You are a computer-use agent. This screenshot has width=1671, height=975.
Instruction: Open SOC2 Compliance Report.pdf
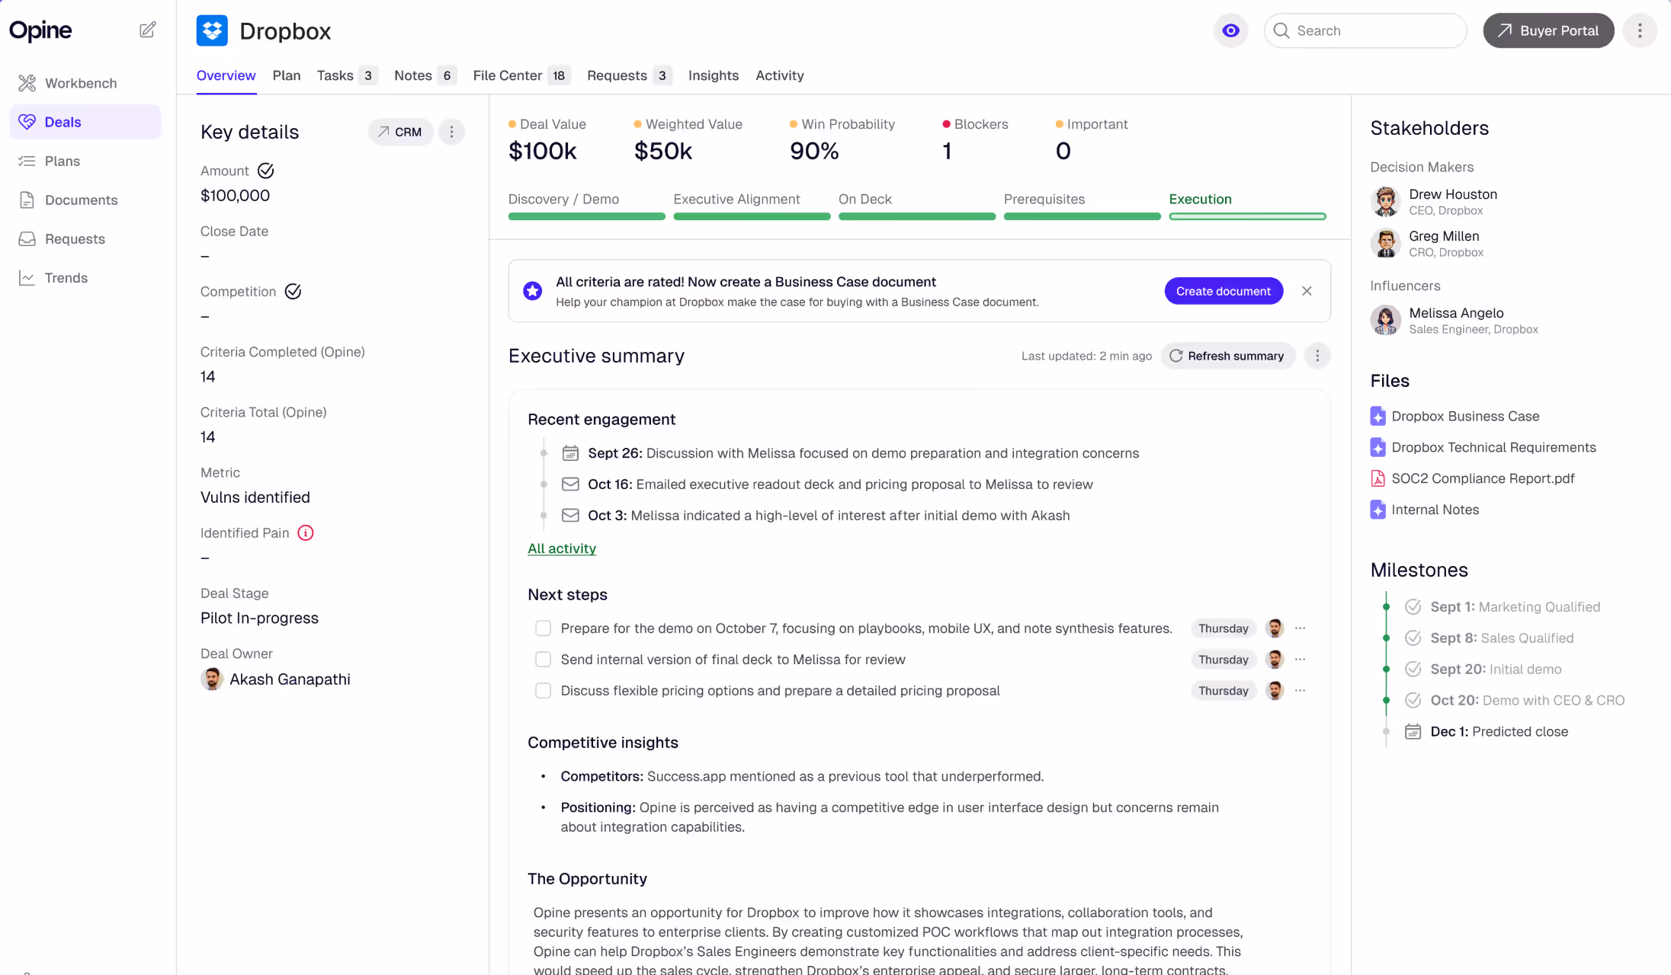[1472, 478]
